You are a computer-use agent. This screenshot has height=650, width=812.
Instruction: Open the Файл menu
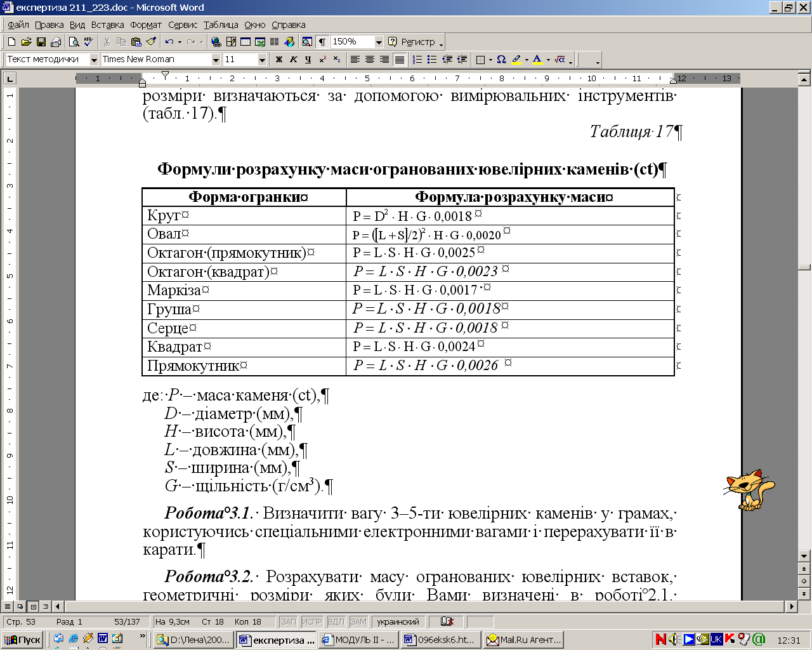(x=18, y=25)
